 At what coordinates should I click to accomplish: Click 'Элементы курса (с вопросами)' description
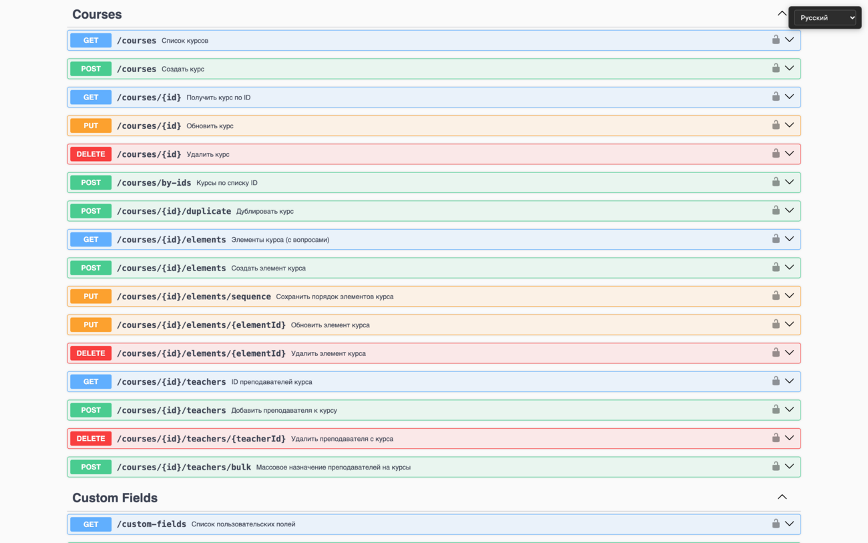pos(280,240)
